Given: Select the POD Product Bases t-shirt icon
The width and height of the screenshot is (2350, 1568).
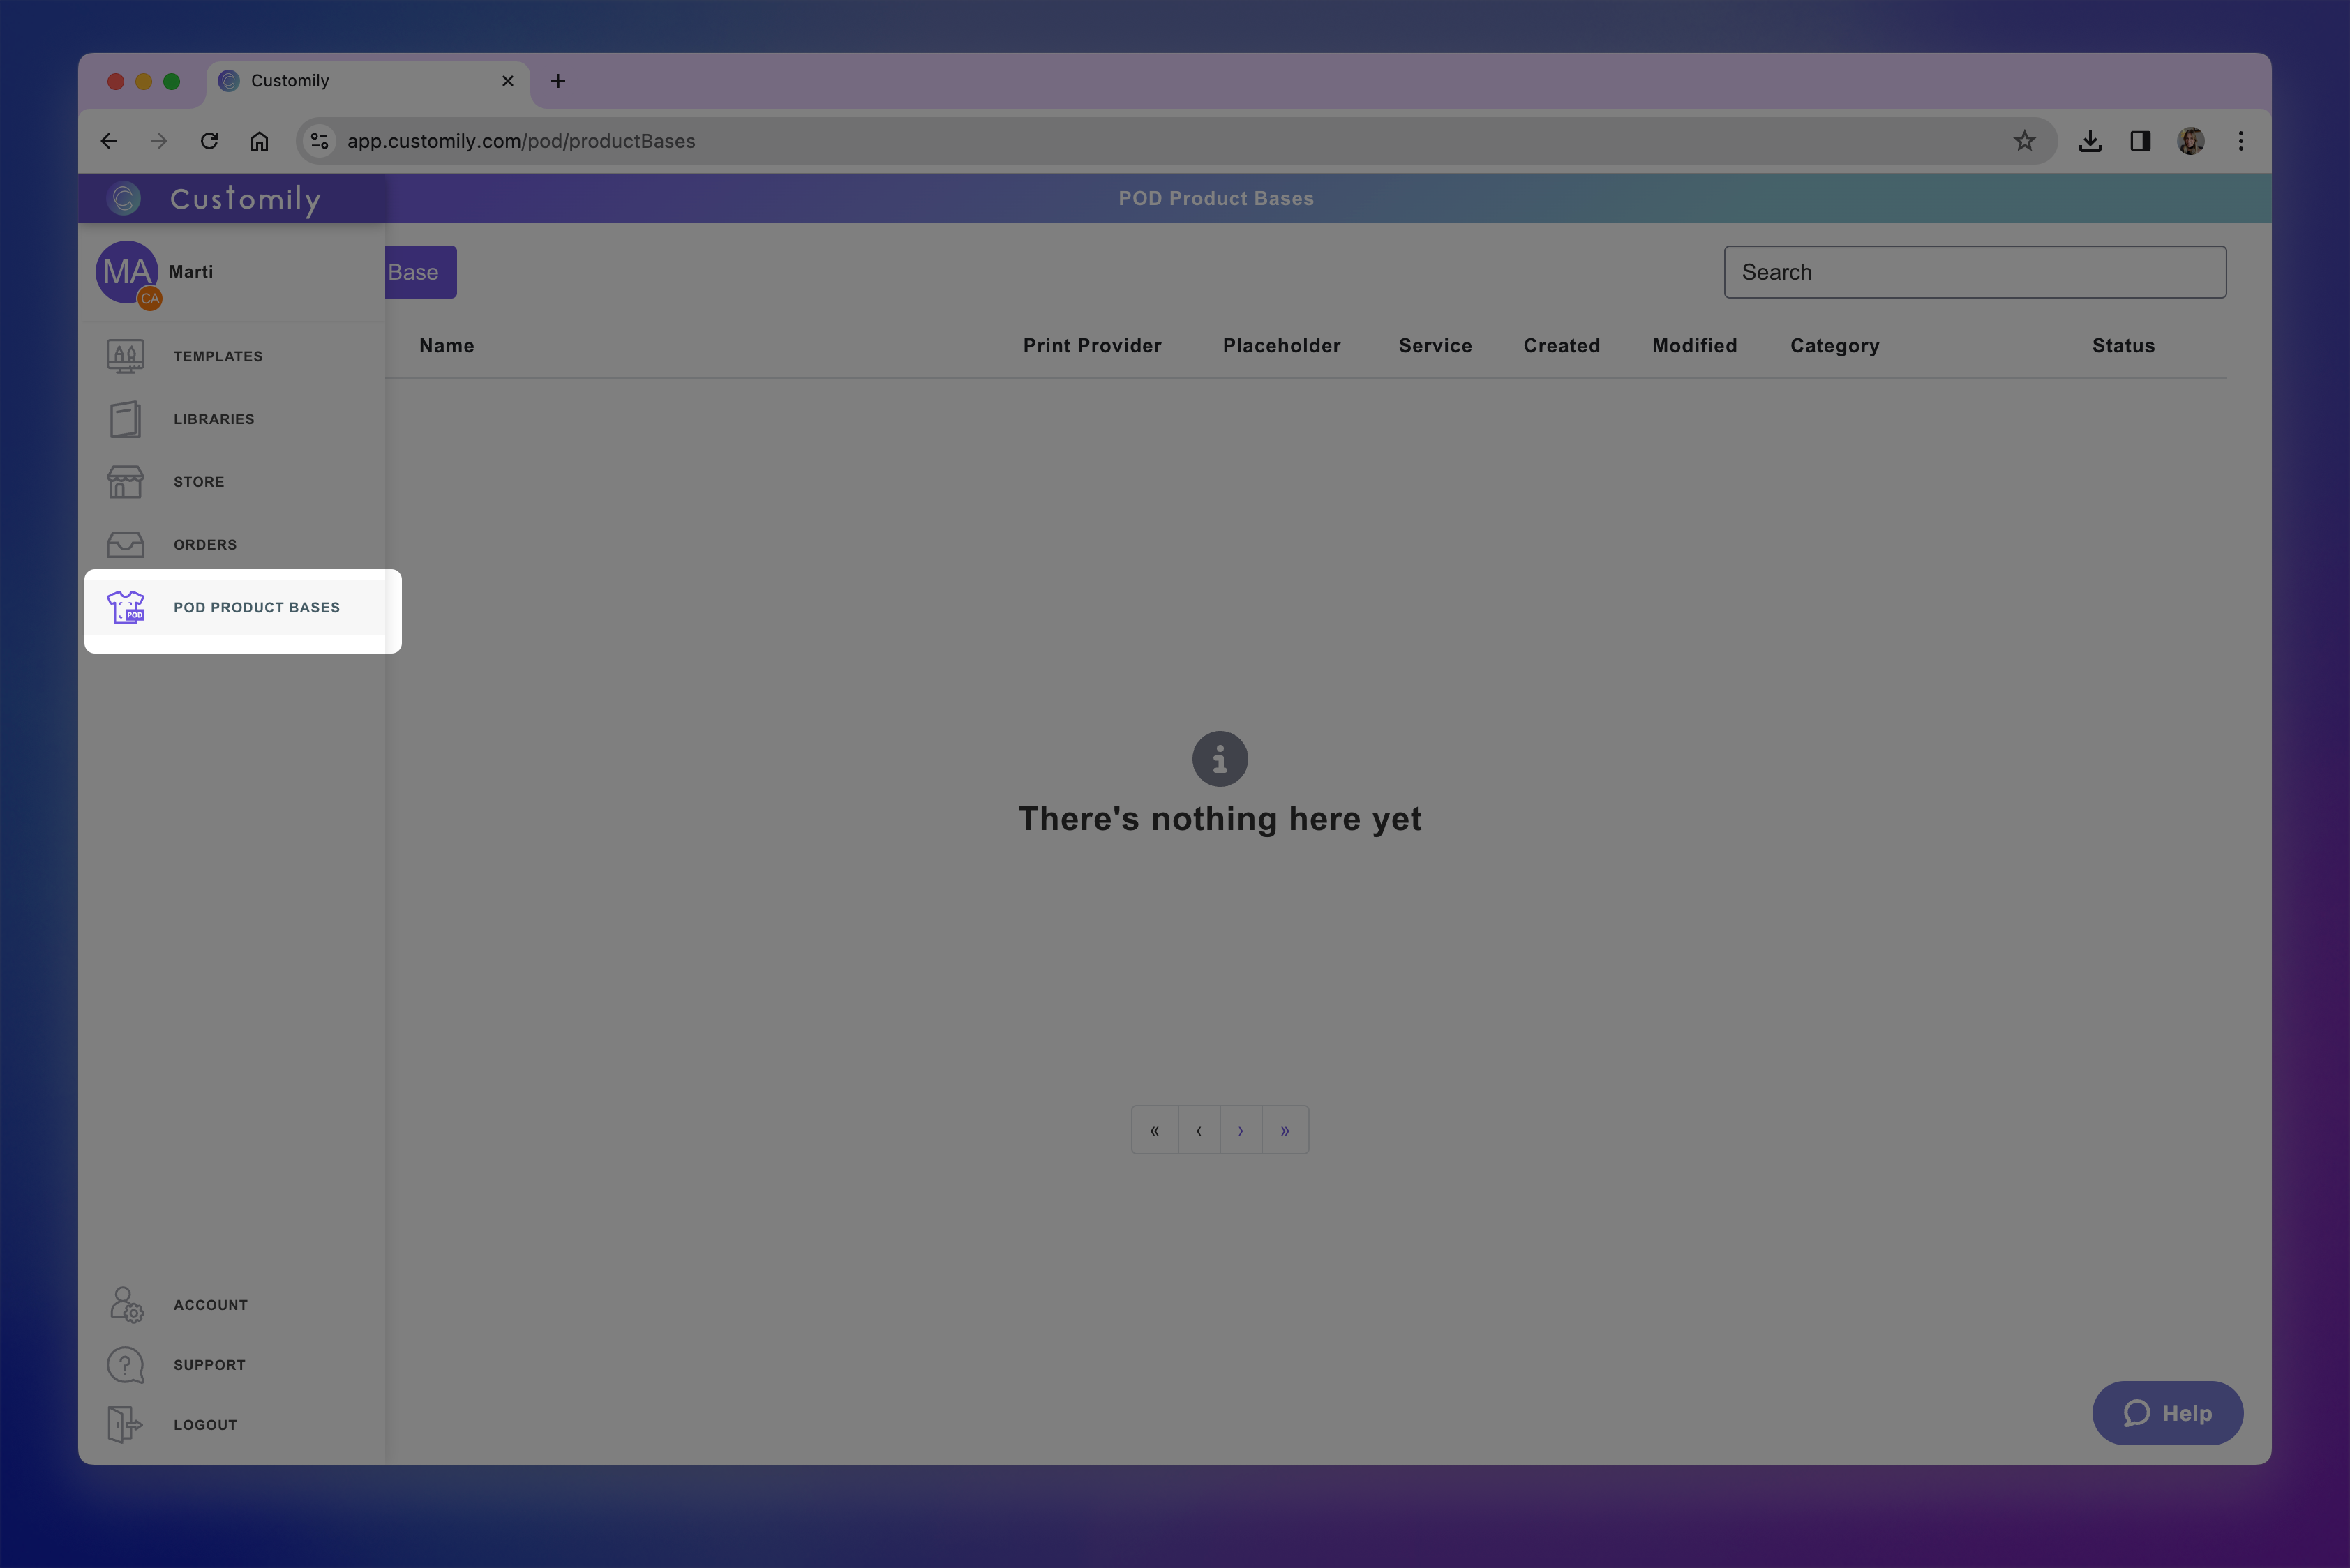Looking at the screenshot, I should pos(126,607).
